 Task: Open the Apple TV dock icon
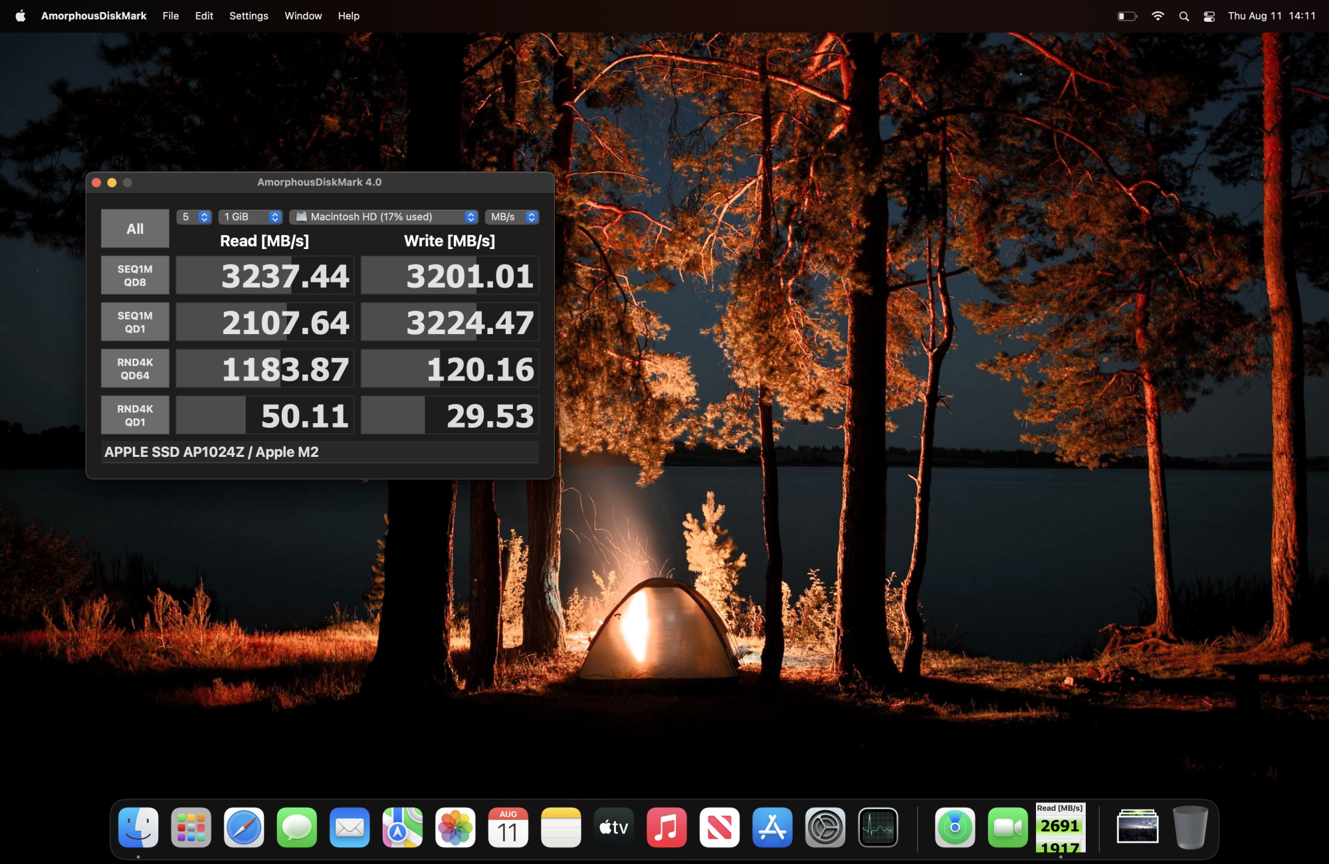tap(613, 827)
